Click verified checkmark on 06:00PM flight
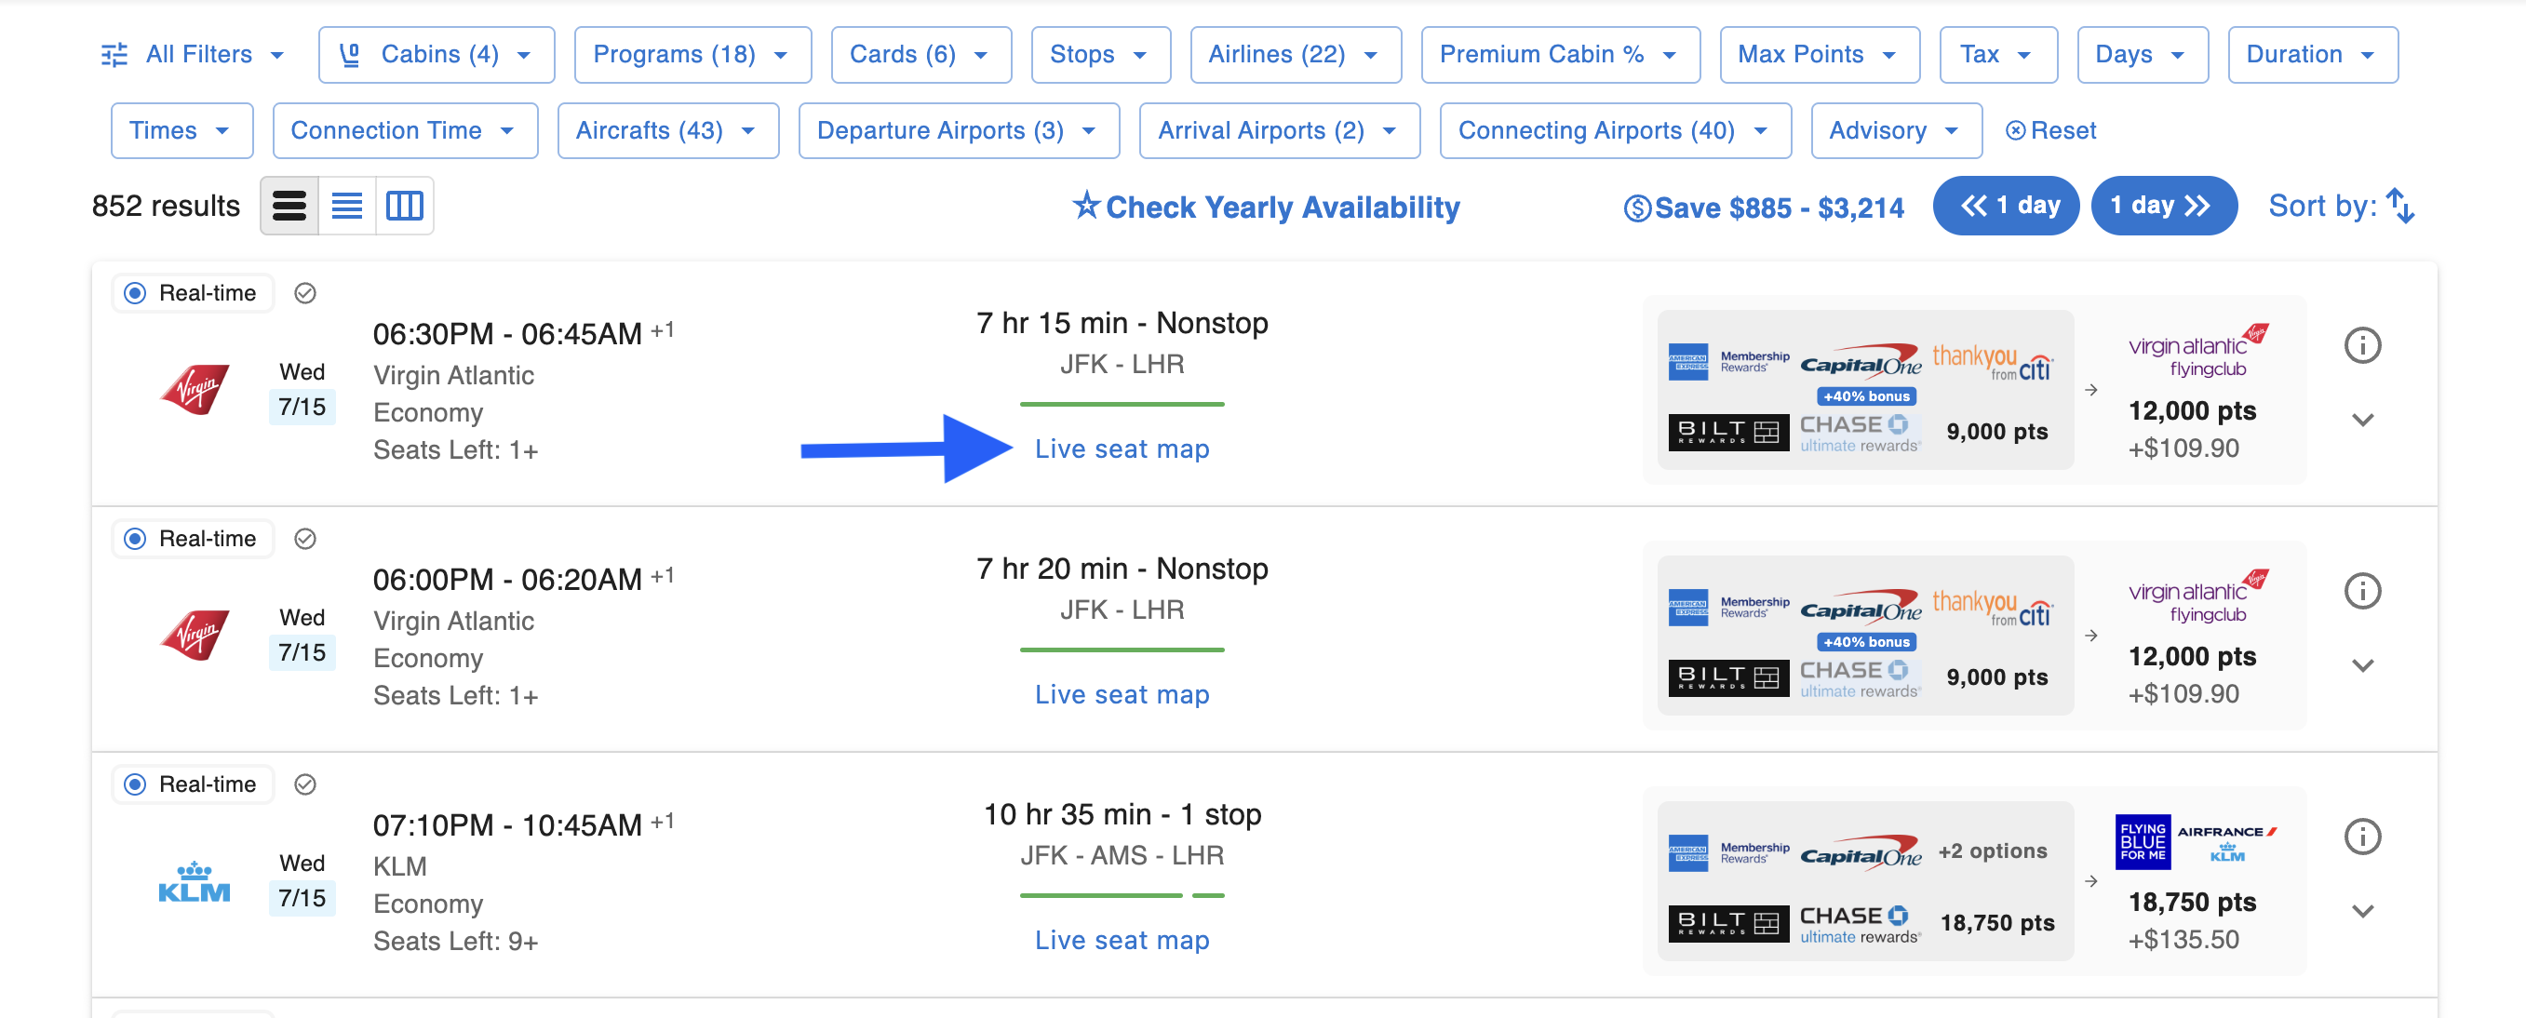This screenshot has width=2526, height=1018. [305, 539]
